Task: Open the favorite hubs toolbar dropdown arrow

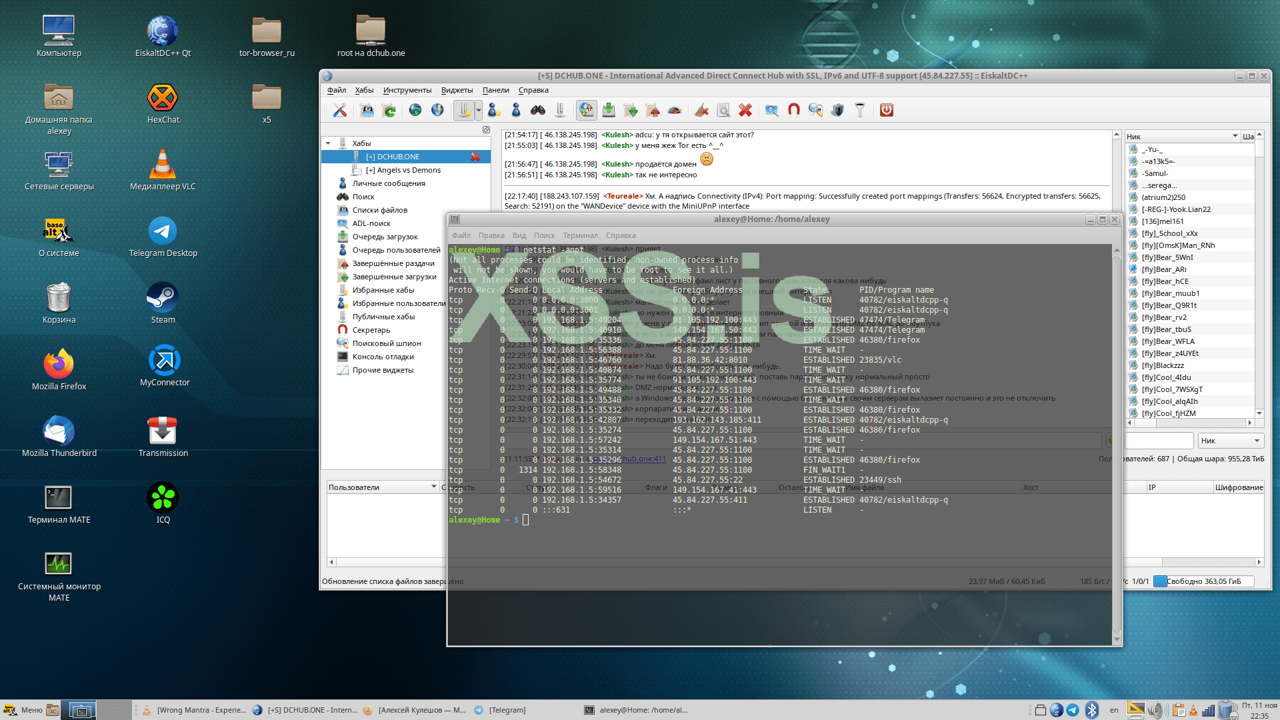Action: [479, 111]
